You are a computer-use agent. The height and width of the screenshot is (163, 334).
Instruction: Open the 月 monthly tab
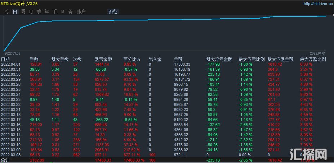(x=31, y=12)
